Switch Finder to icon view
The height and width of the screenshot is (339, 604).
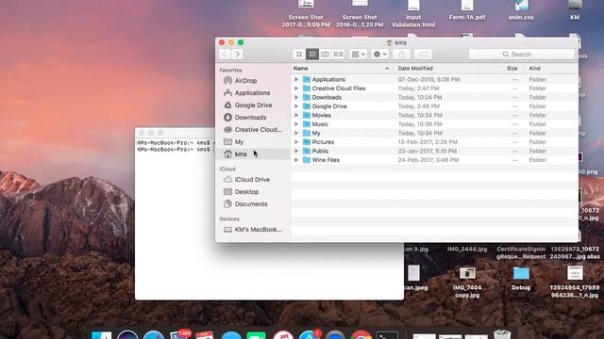(x=299, y=55)
